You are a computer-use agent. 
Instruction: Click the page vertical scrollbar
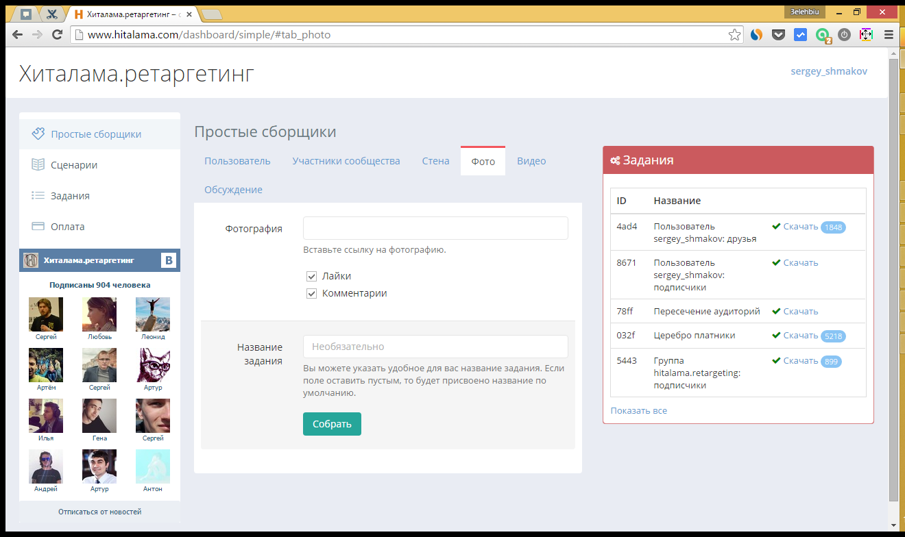click(x=893, y=279)
